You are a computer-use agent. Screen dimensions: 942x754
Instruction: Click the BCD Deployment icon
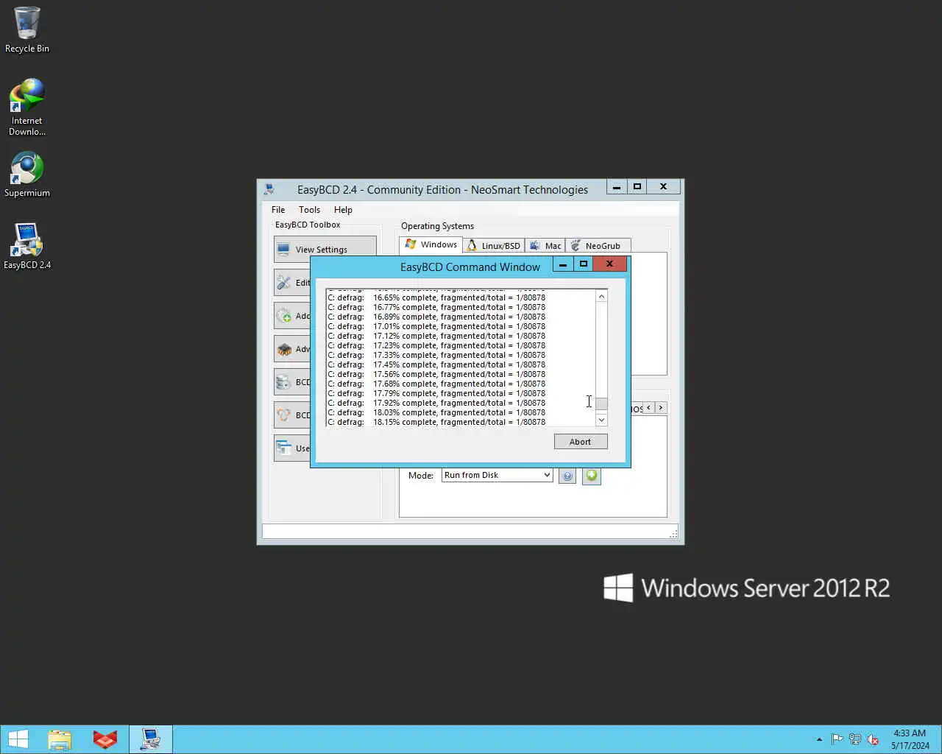(283, 415)
